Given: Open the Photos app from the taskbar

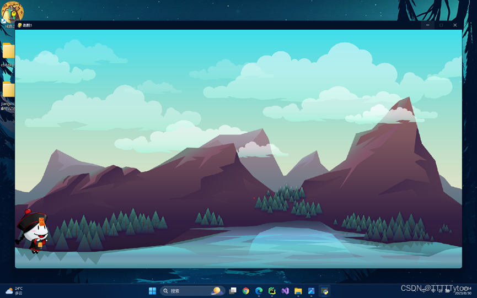Looking at the screenshot, I should click(x=311, y=291).
